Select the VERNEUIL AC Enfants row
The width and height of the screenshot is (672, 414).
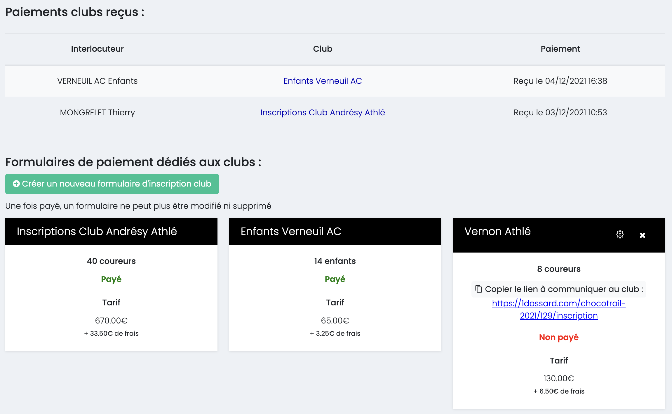[x=97, y=81]
